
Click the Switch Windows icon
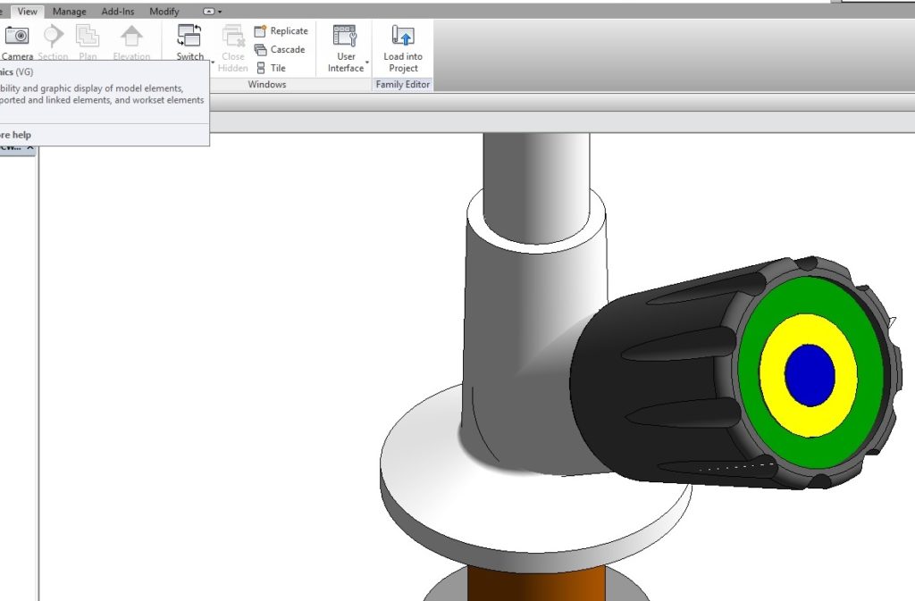pyautogui.click(x=189, y=35)
